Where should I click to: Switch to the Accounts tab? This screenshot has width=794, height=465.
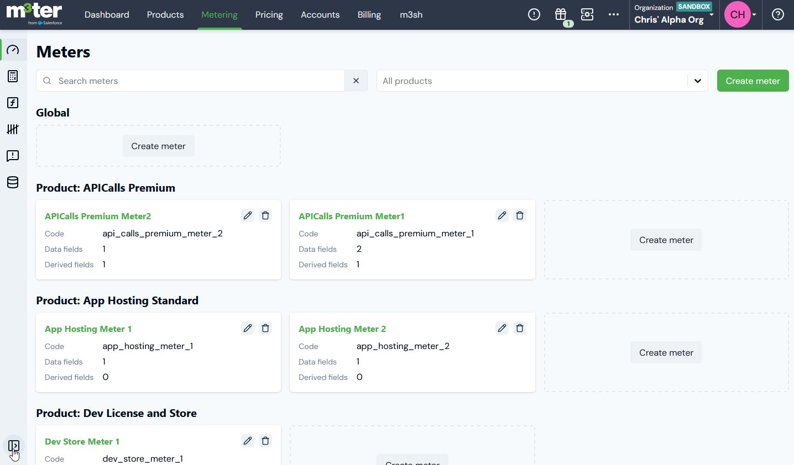click(320, 15)
